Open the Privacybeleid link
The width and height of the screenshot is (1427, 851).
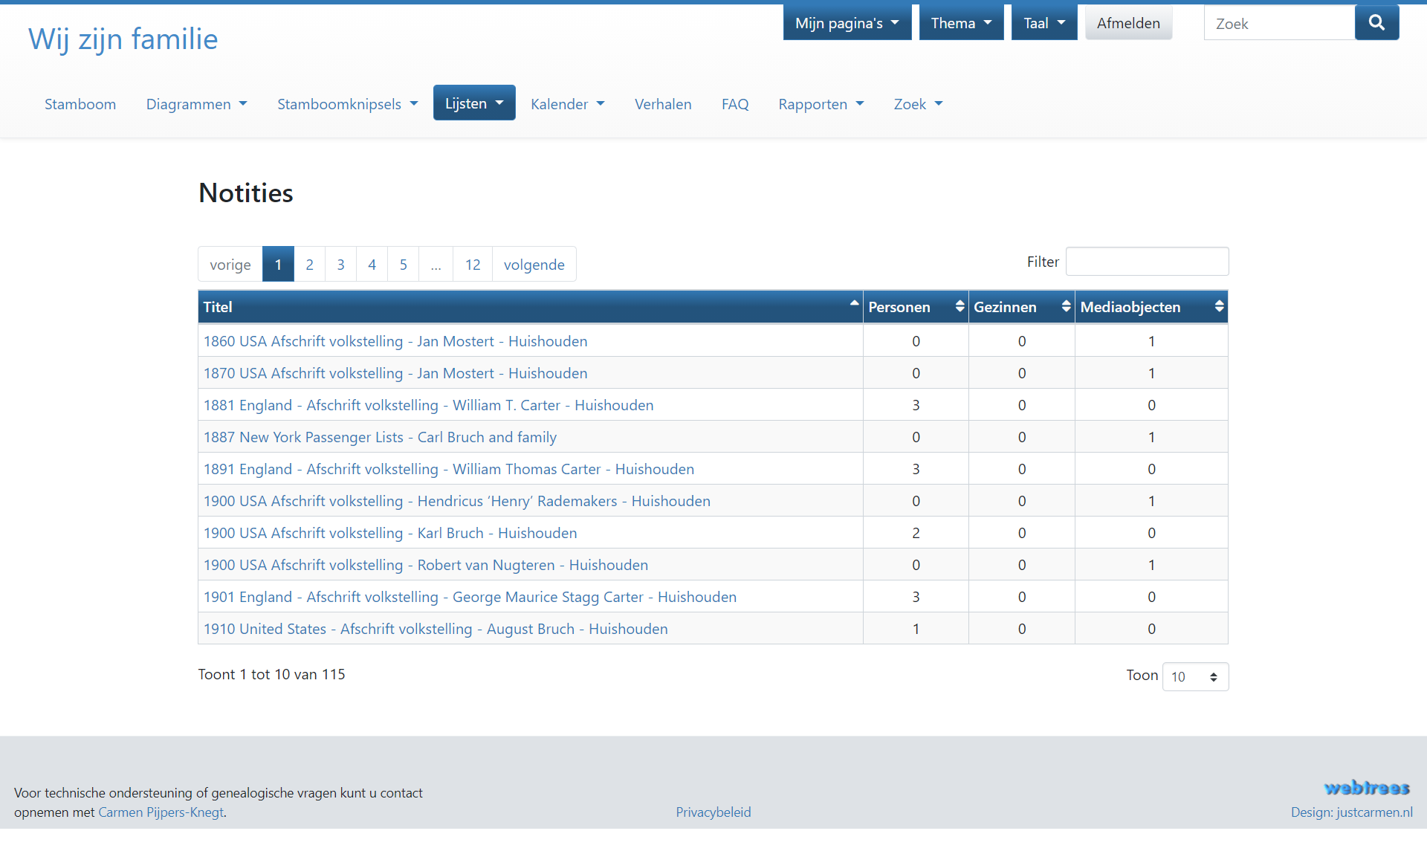point(713,812)
